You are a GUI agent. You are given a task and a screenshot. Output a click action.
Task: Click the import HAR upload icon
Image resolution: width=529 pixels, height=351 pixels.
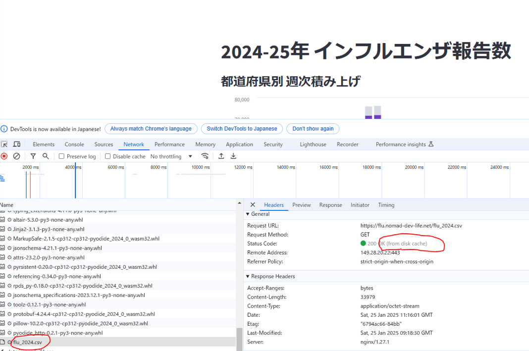click(221, 156)
